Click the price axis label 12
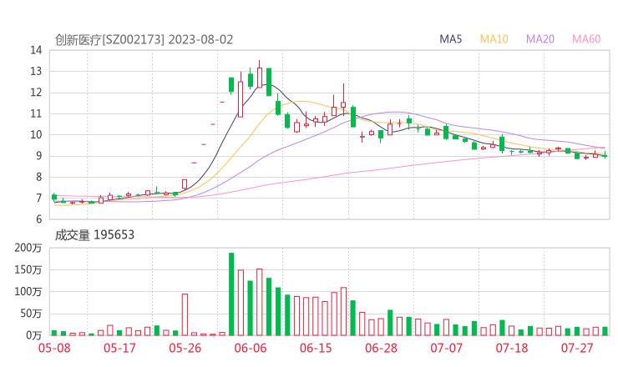This screenshot has height=367, width=618. (36, 93)
